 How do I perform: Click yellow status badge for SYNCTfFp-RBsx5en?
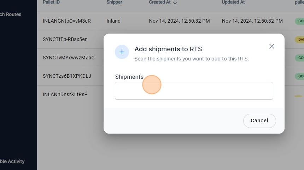tap(299, 39)
